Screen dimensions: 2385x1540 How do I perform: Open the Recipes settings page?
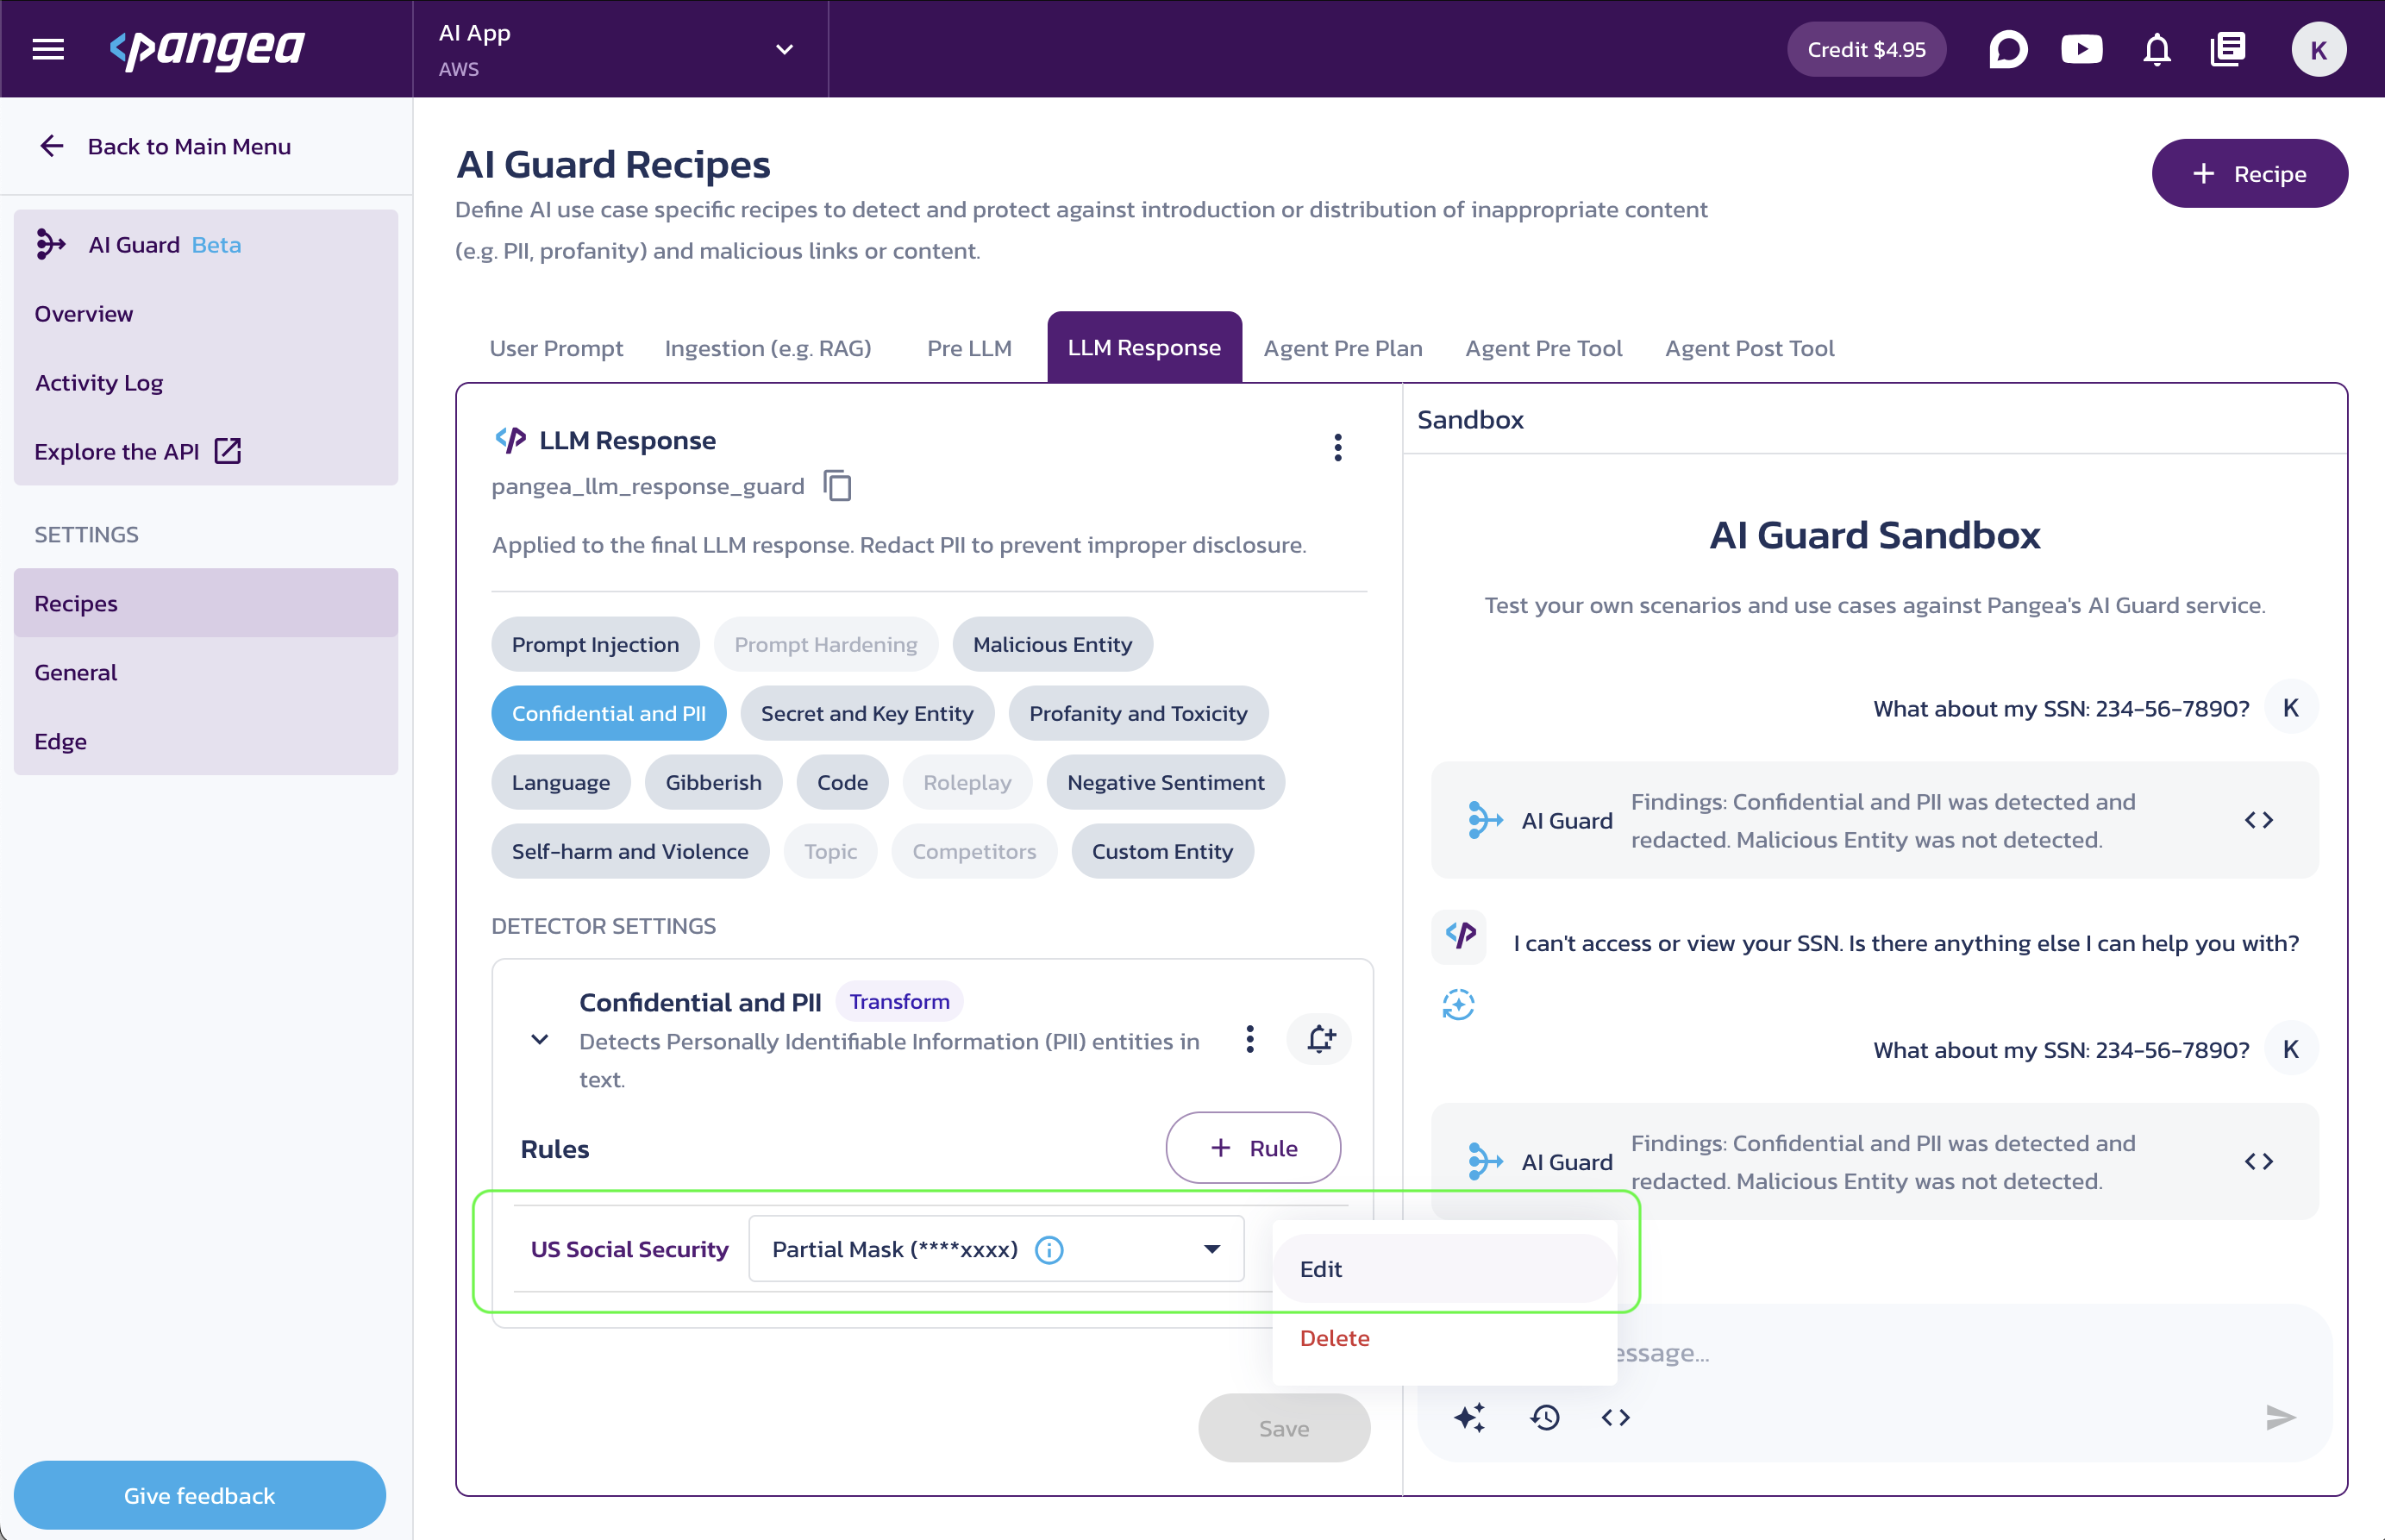coord(206,603)
